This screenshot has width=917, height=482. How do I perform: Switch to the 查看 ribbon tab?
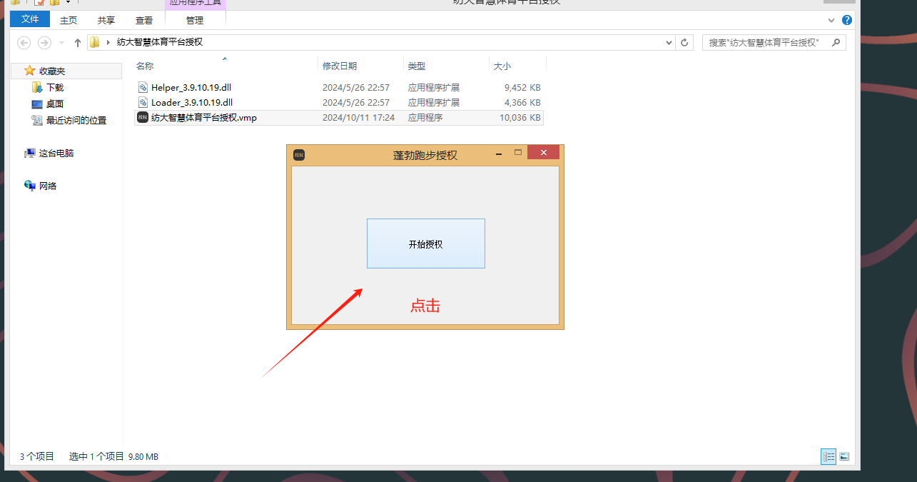click(144, 20)
